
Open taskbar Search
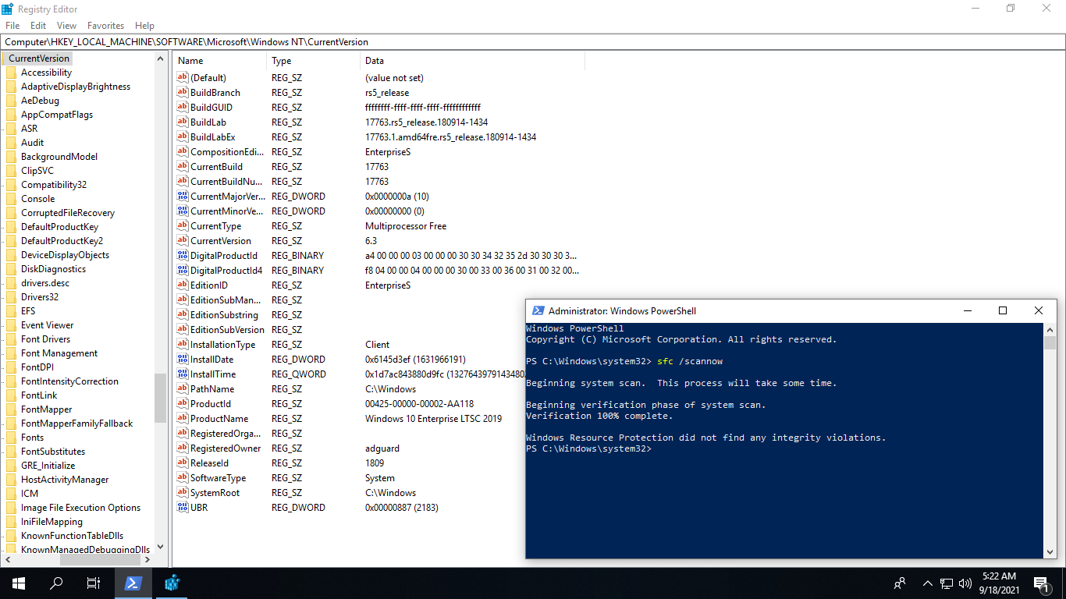click(56, 583)
